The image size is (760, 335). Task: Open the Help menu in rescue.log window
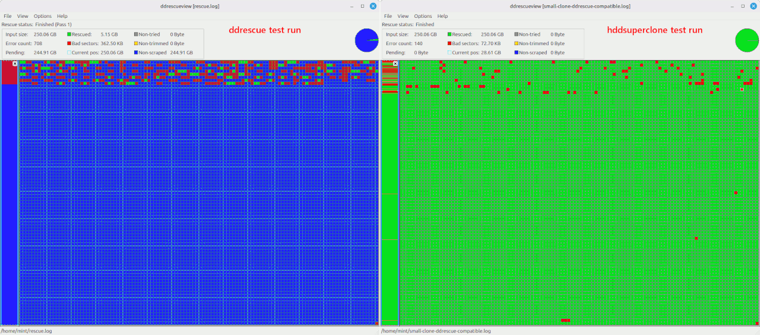(62, 16)
